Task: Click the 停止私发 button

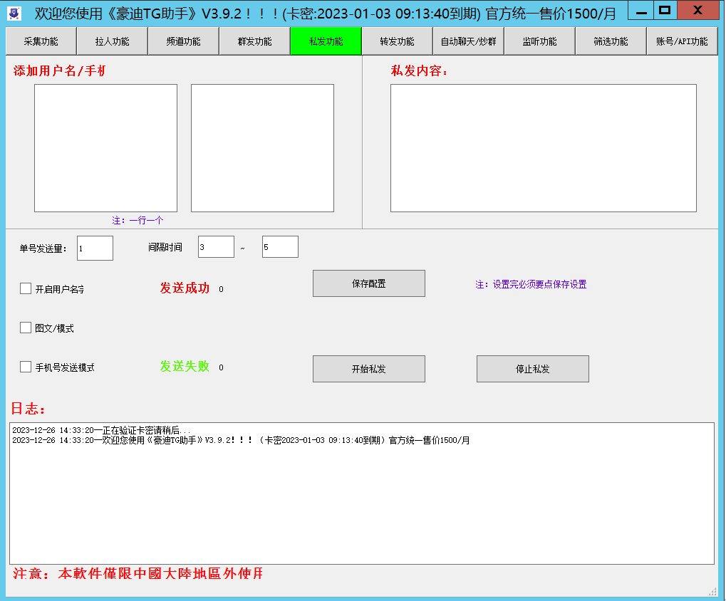Action: coord(533,369)
